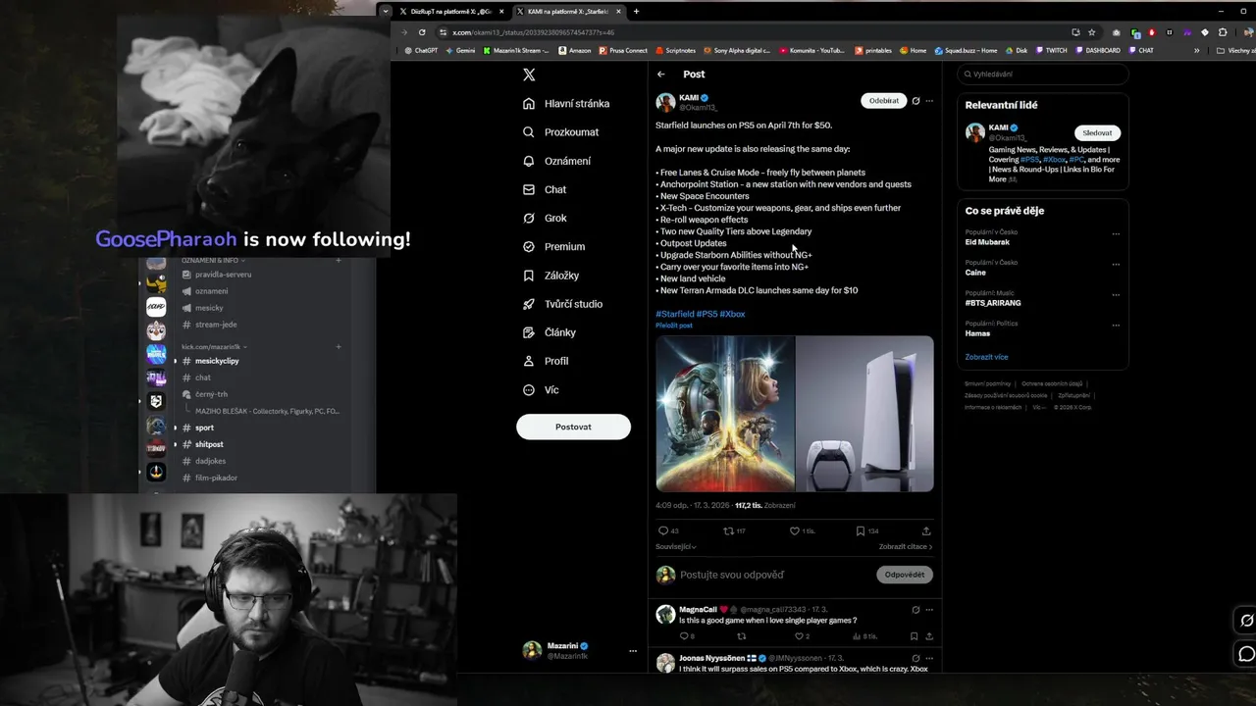1256x706 pixels.
Task: Open the PS5 console image
Action: [x=864, y=414]
